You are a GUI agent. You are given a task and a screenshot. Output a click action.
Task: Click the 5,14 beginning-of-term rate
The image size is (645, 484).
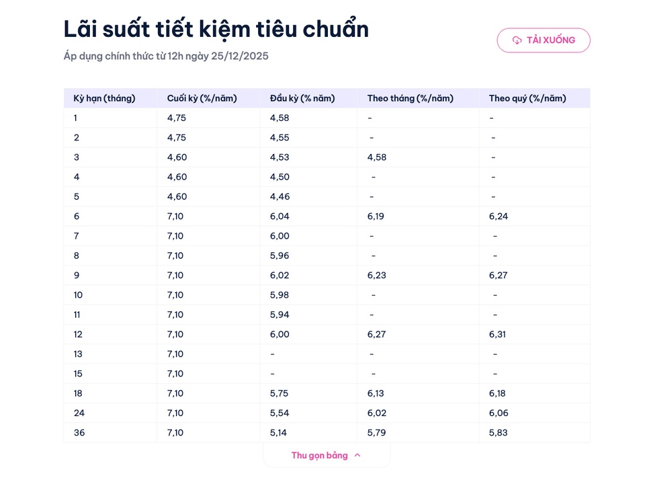tap(279, 433)
